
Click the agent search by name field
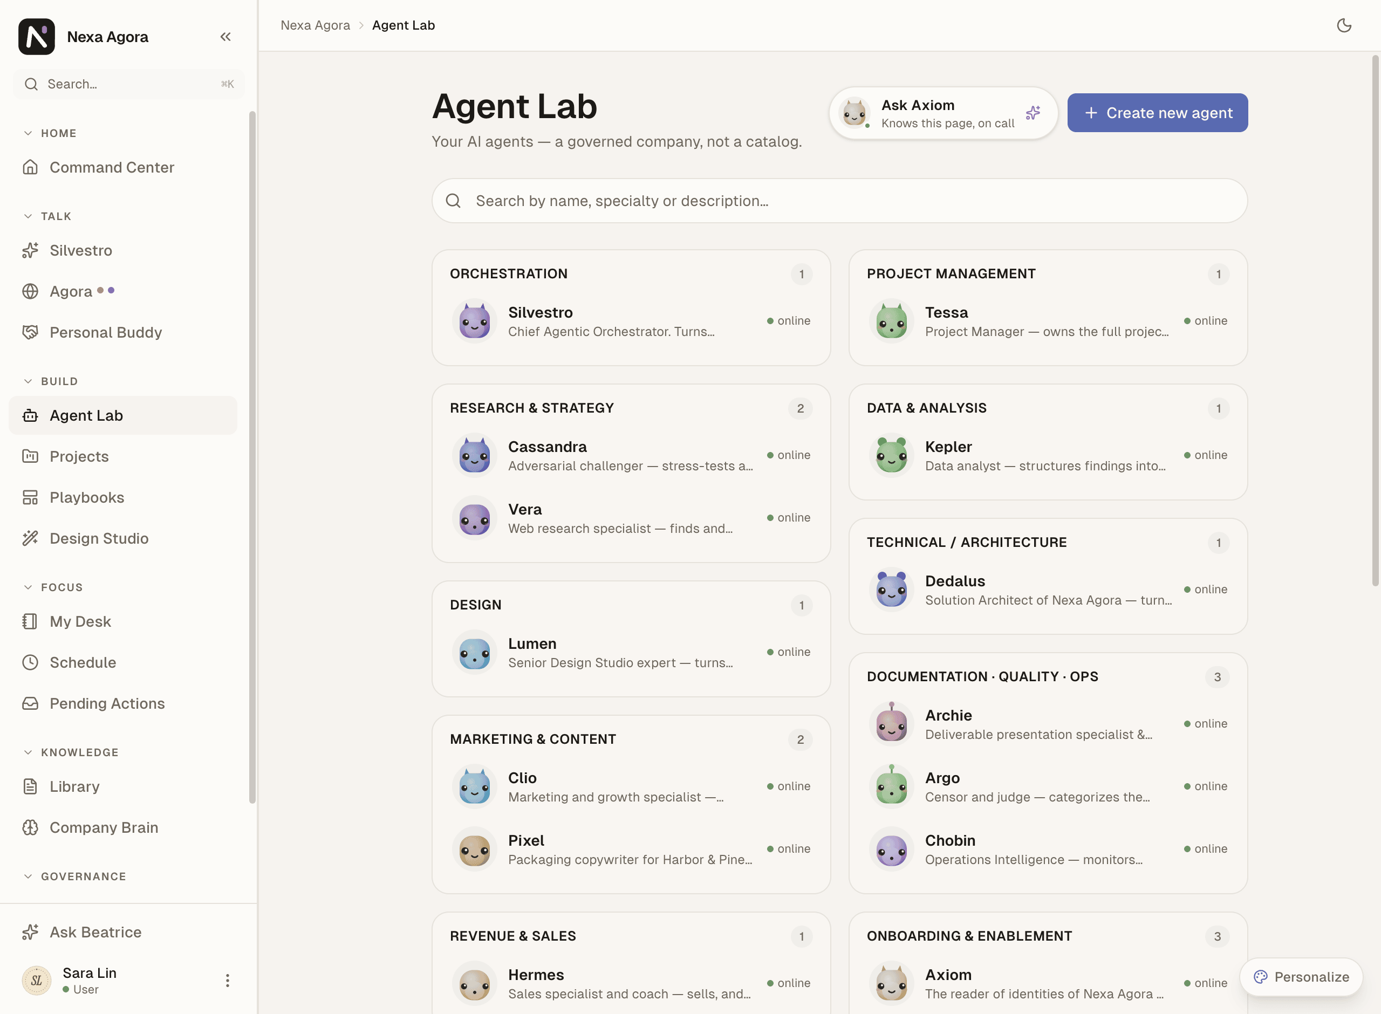pos(839,201)
